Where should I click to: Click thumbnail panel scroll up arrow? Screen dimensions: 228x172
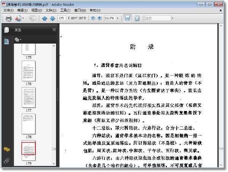(54, 46)
